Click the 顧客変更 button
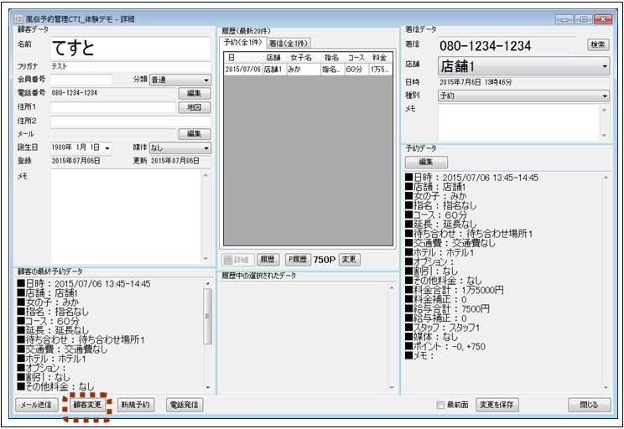Screen dimensions: 624x429 coord(87,405)
